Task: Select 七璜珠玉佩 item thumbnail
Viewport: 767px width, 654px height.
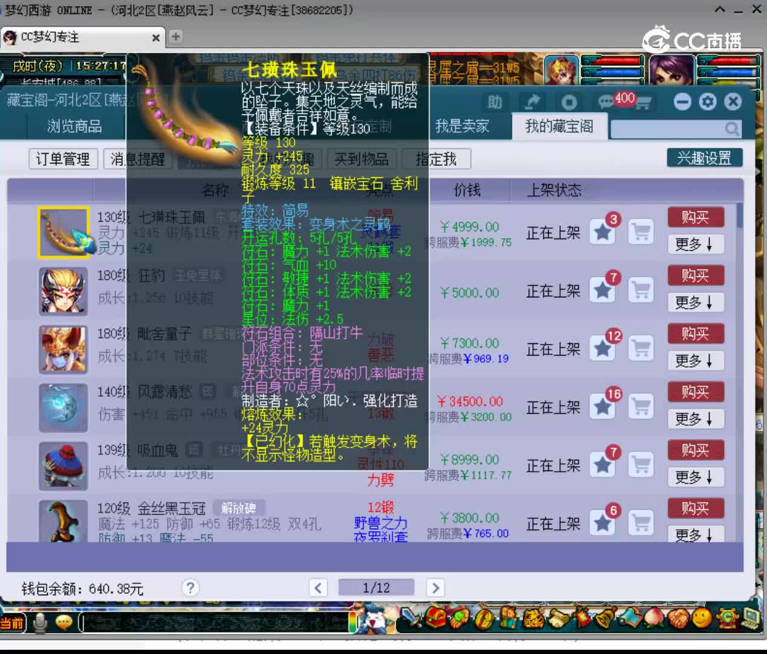Action: point(64,233)
